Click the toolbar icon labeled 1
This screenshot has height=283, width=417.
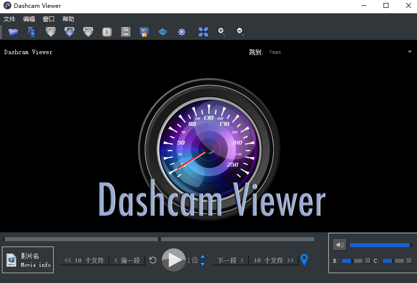(x=107, y=32)
